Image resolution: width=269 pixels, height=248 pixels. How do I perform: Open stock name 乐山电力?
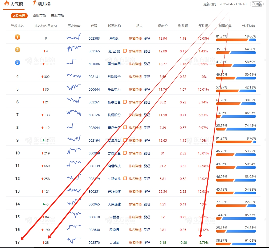(x=114, y=90)
